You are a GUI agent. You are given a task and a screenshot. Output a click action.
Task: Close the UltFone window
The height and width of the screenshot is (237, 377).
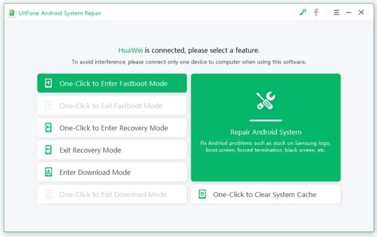click(361, 12)
